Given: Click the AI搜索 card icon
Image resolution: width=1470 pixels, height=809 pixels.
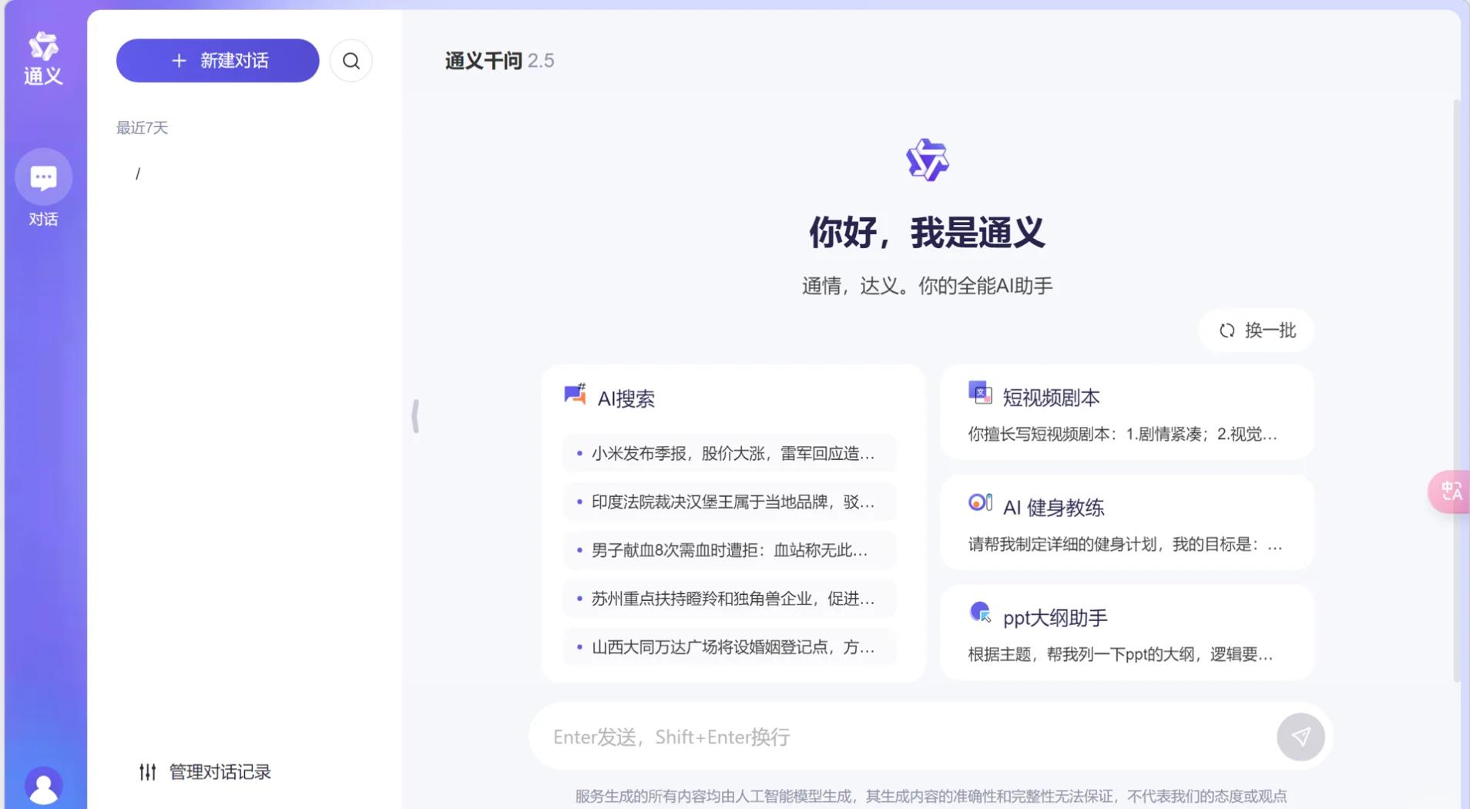Looking at the screenshot, I should tap(575, 394).
